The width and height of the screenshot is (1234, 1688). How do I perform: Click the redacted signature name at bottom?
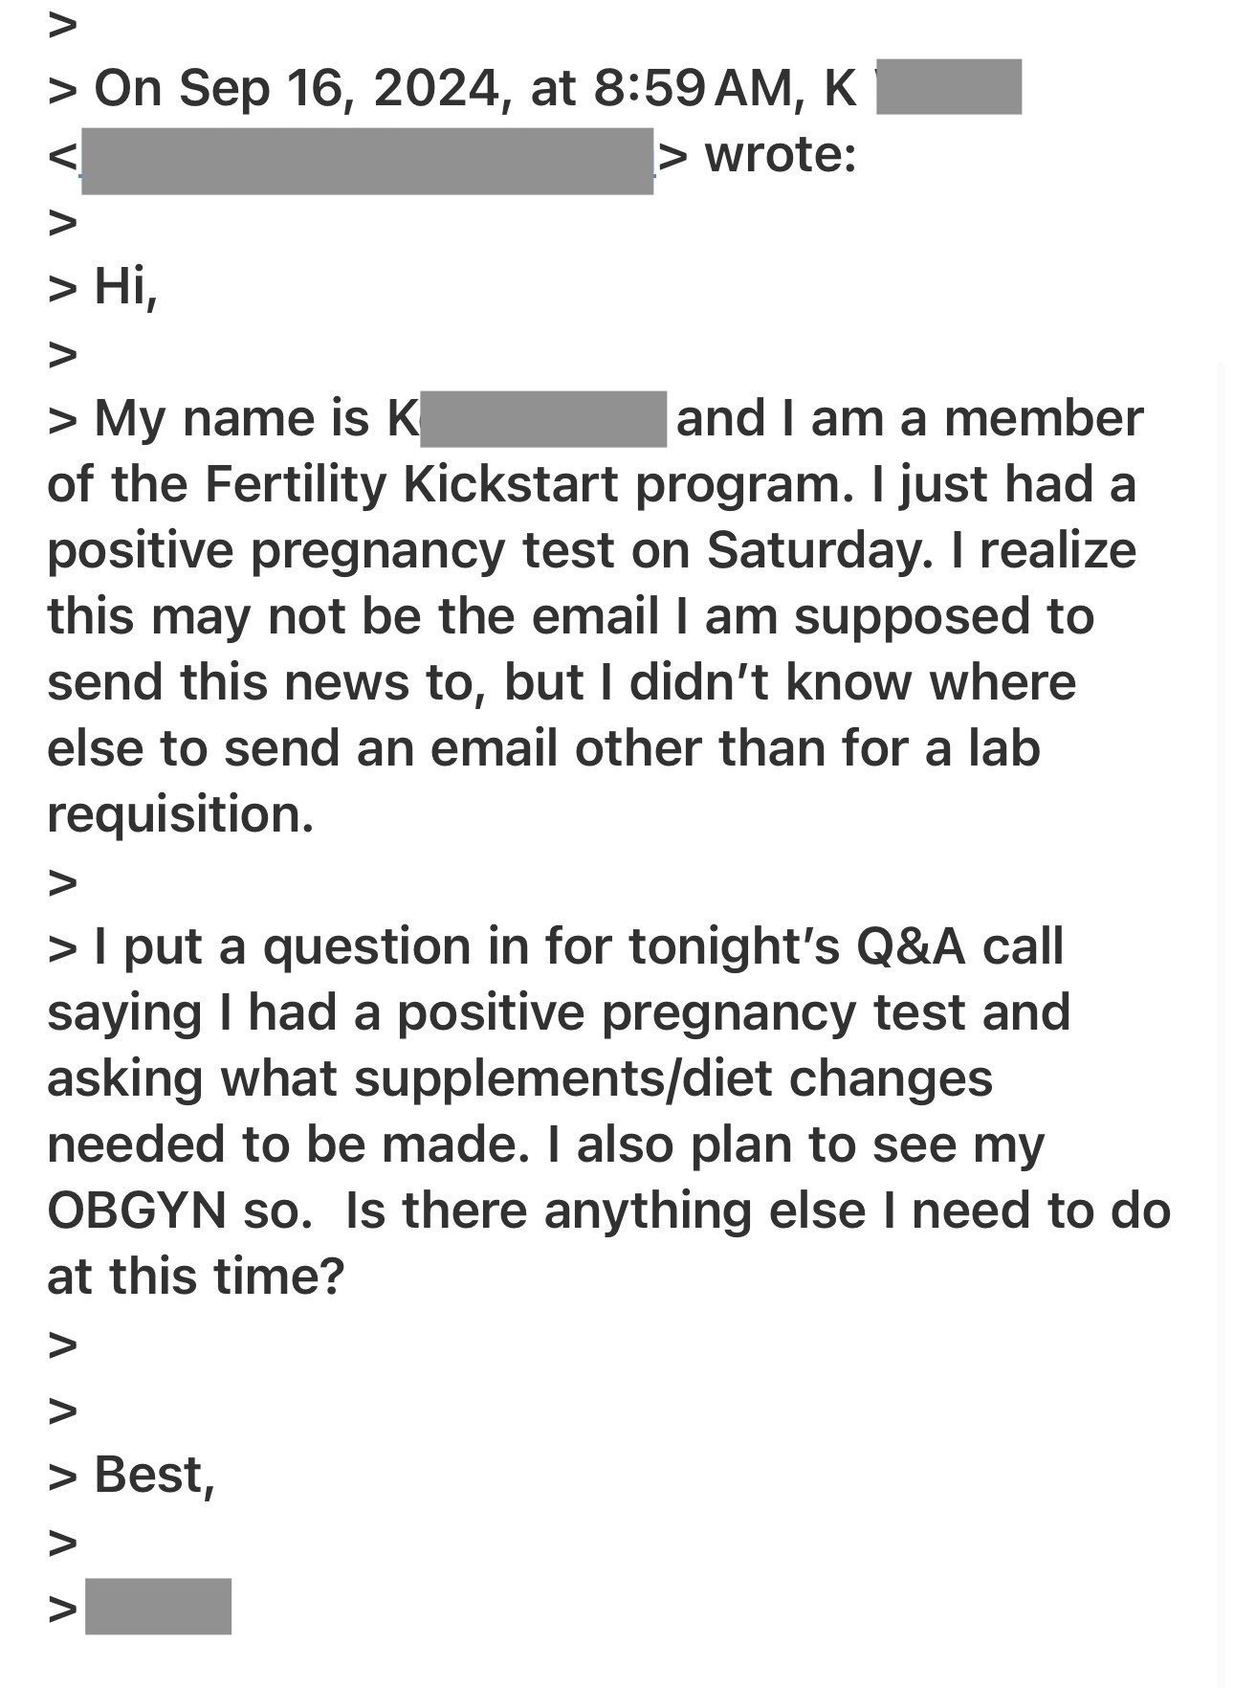coord(159,1607)
